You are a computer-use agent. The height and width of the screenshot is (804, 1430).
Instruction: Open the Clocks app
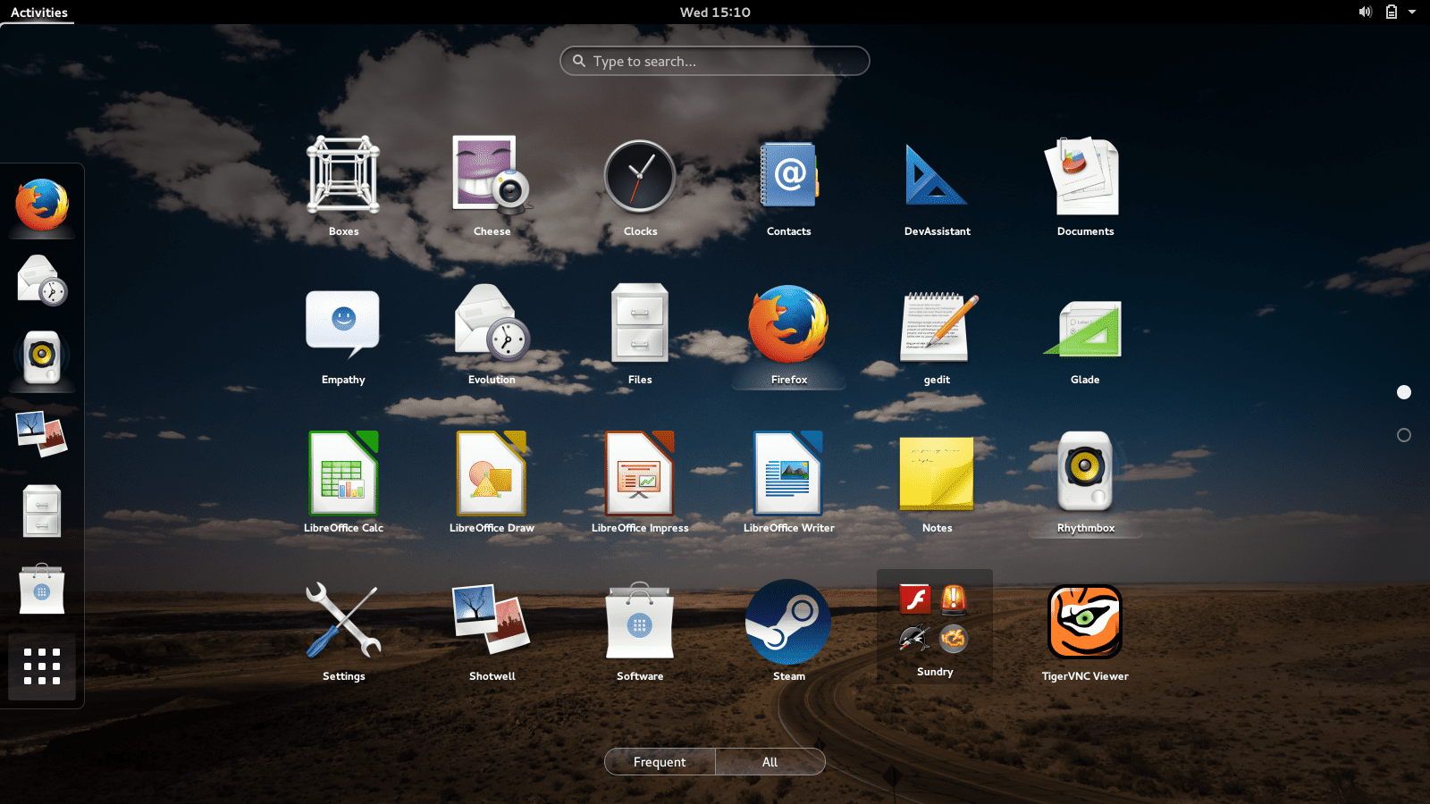(x=640, y=185)
